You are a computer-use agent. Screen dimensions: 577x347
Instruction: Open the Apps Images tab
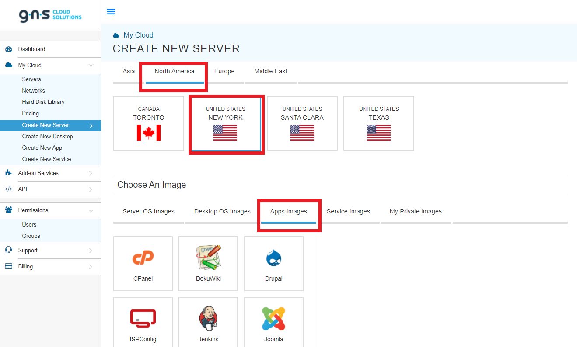(289, 211)
